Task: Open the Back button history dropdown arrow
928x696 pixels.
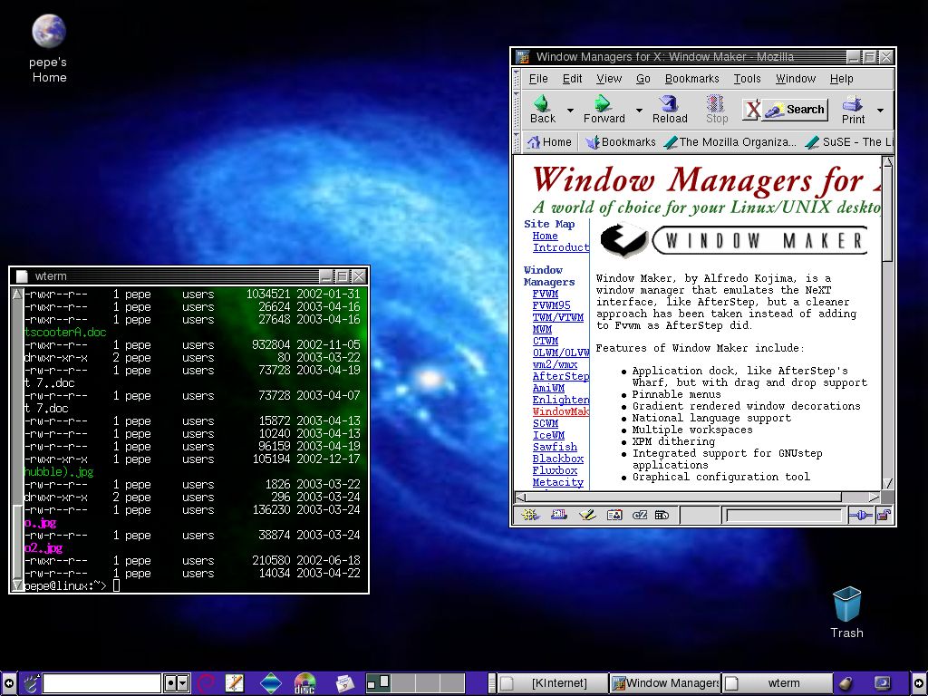Action: 571,110
